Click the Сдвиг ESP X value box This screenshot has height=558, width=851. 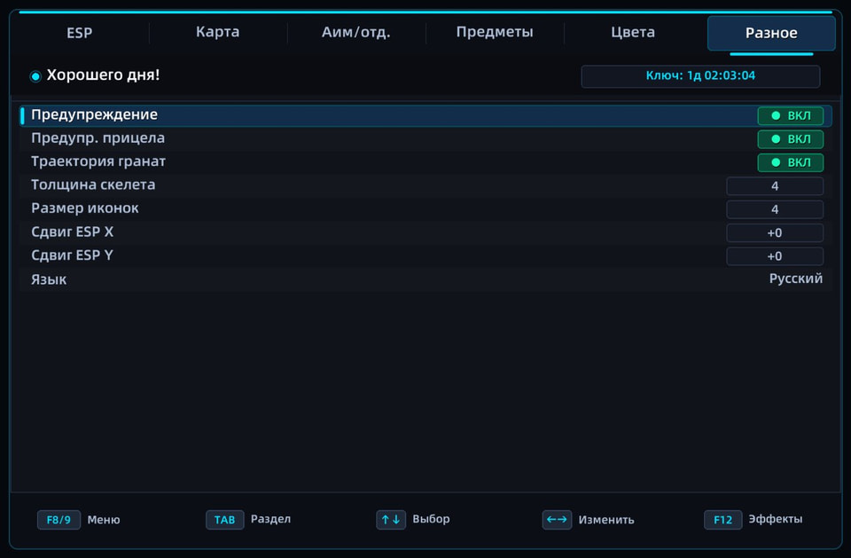775,232
